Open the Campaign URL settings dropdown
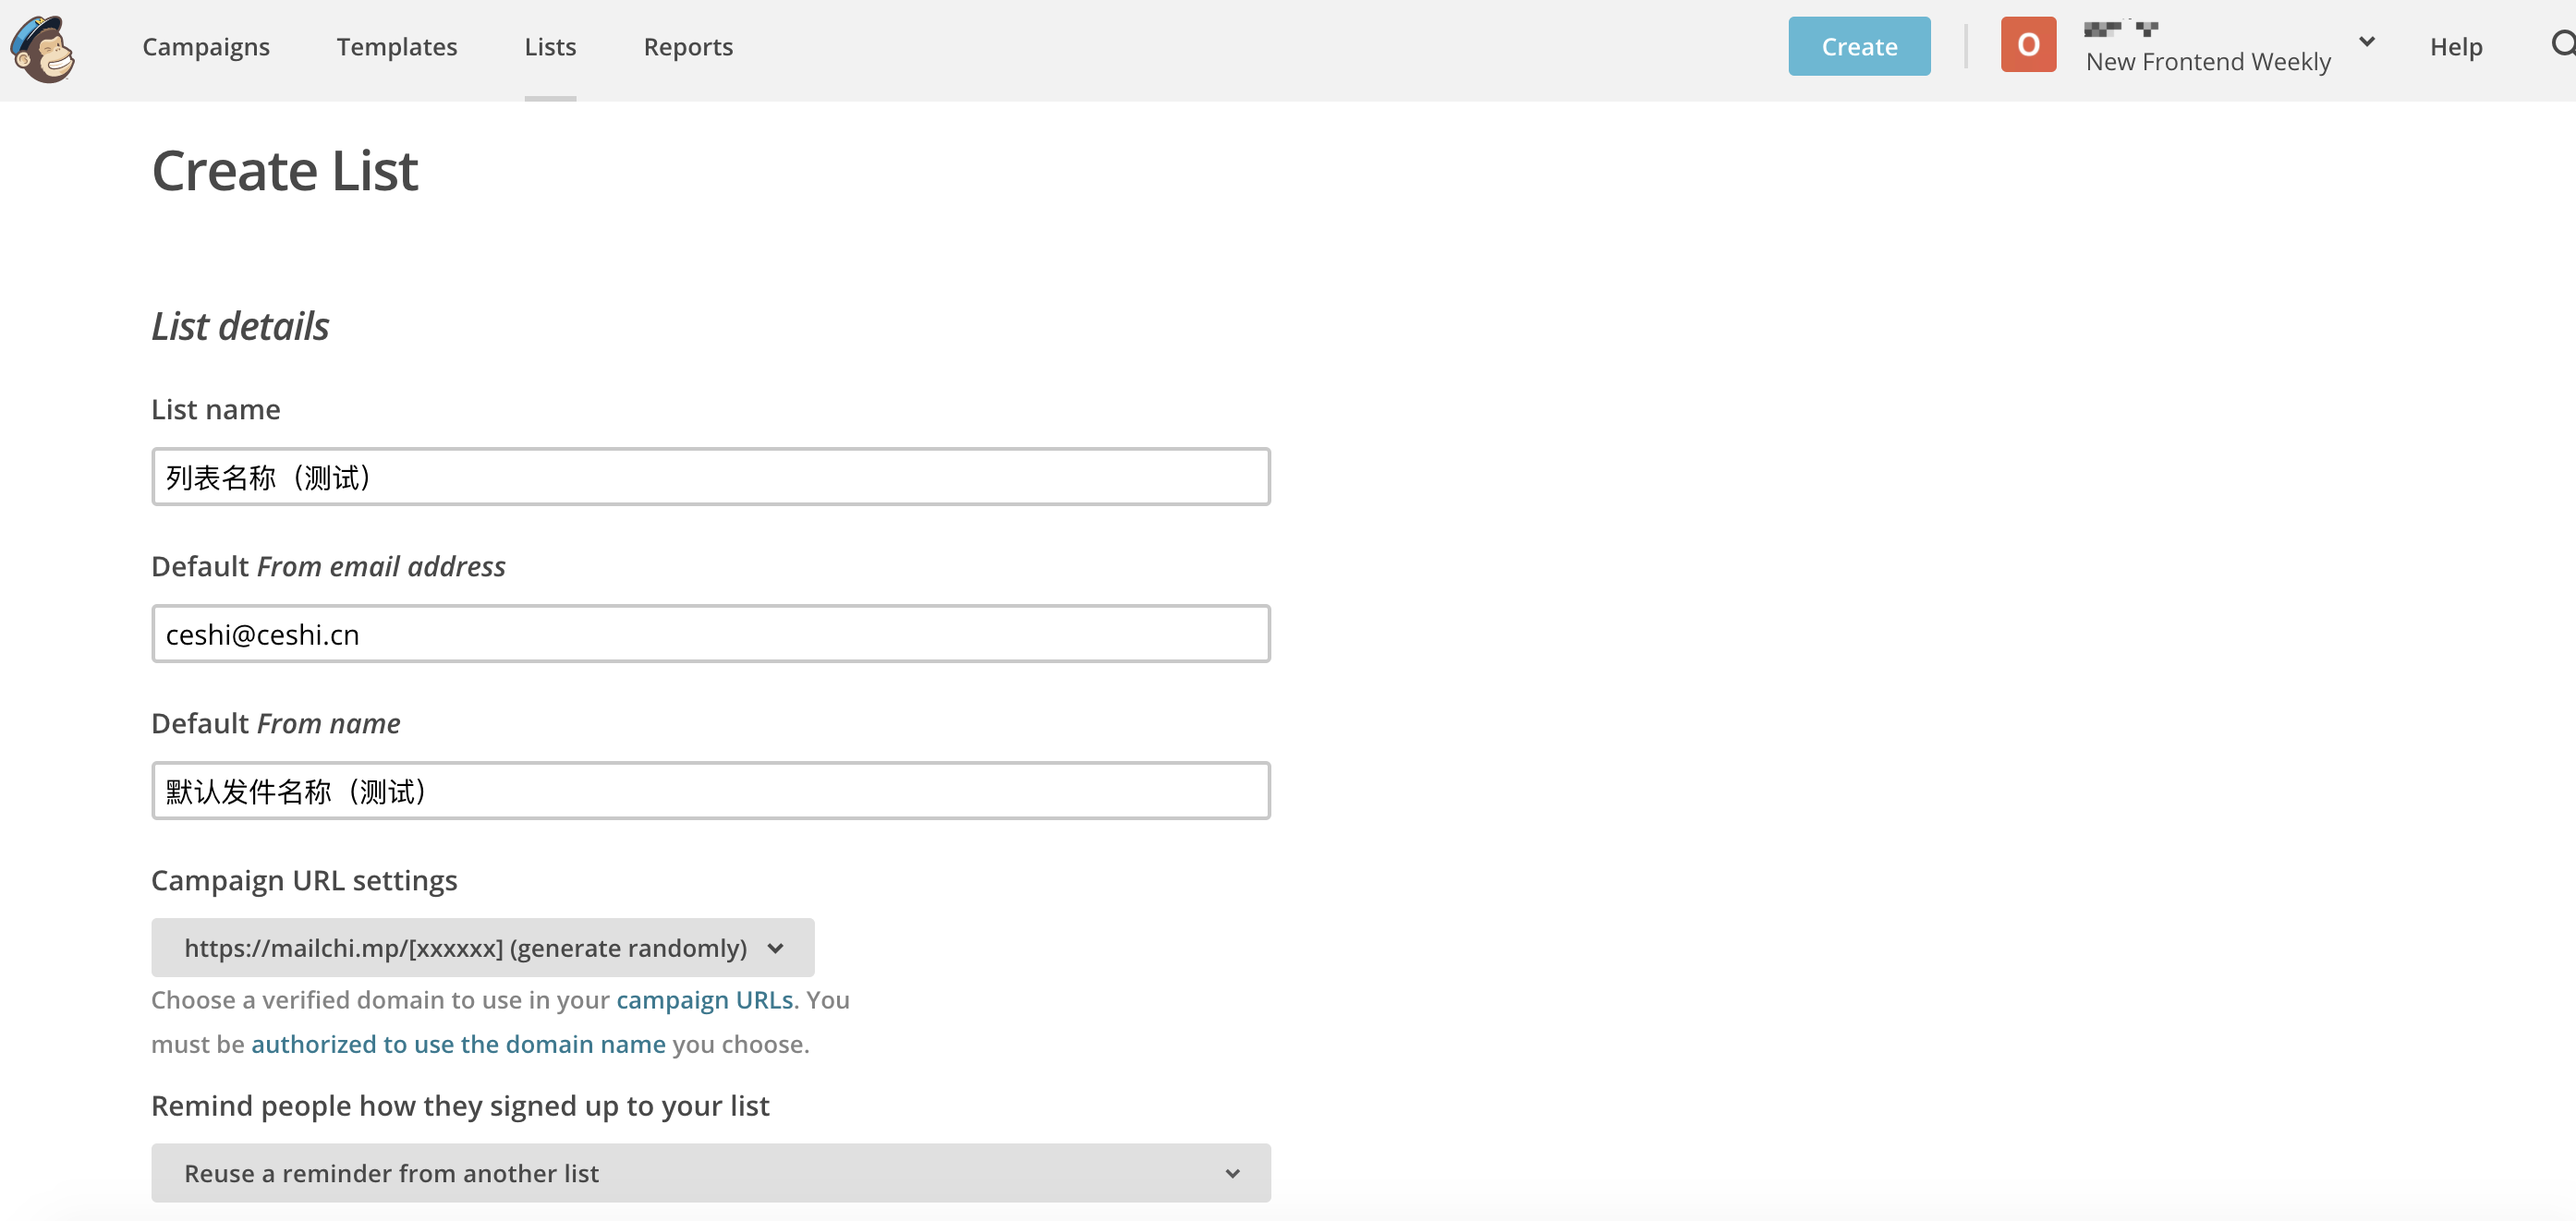The width and height of the screenshot is (2576, 1221). [x=482, y=947]
